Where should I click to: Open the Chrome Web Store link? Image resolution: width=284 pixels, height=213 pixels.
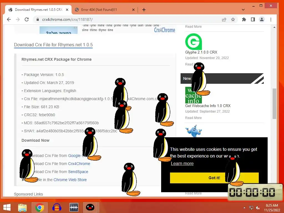pyautogui.click(x=70, y=180)
